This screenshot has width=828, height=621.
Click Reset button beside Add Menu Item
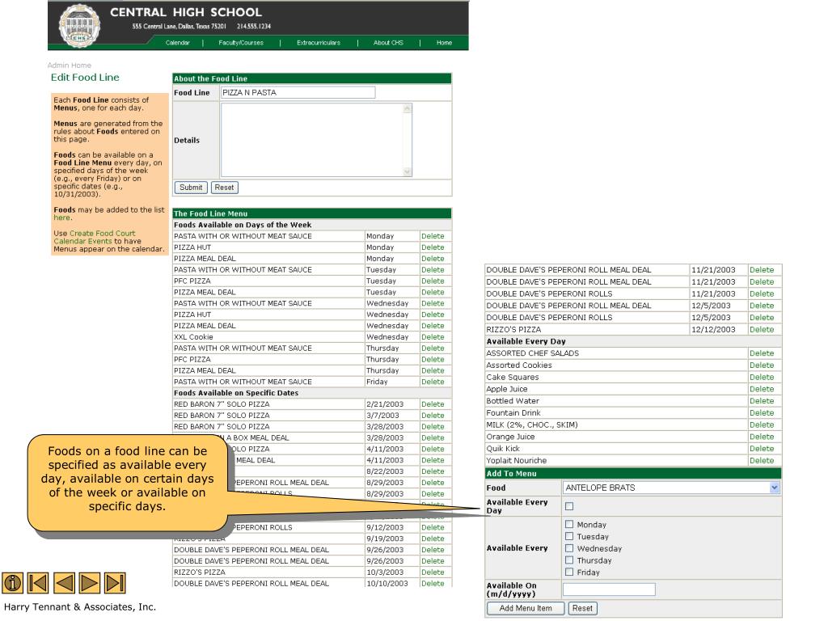[582, 608]
